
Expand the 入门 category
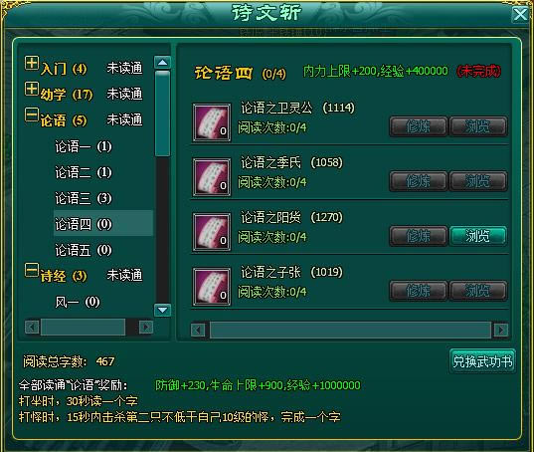32,63
